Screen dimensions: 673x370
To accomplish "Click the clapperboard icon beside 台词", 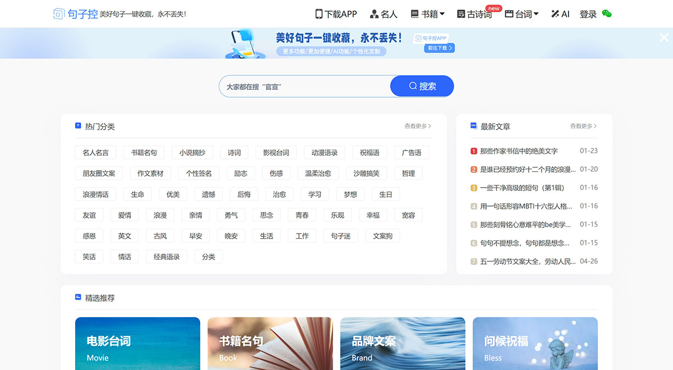I will click(510, 14).
